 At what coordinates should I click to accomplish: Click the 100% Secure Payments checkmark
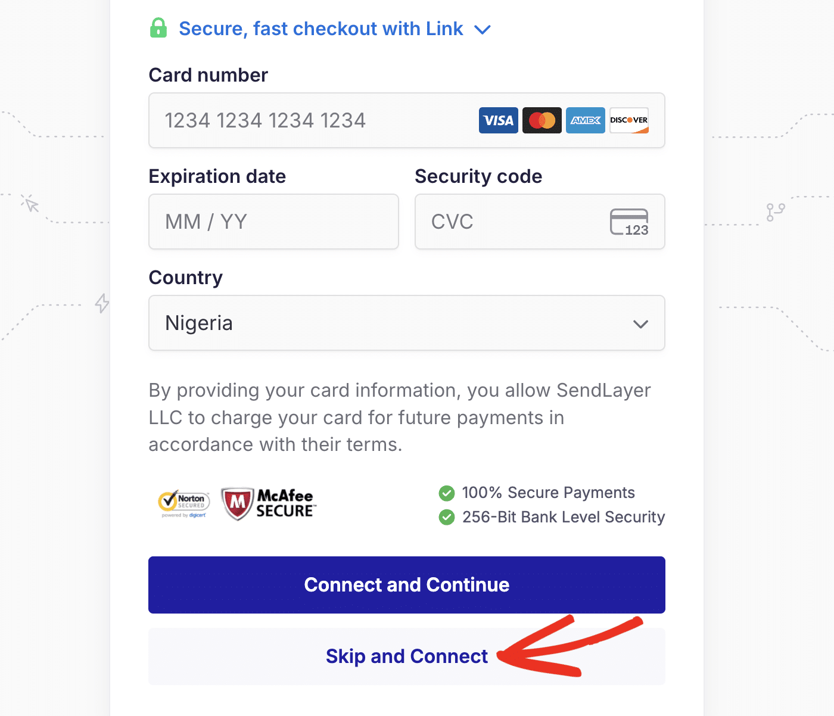tap(447, 493)
